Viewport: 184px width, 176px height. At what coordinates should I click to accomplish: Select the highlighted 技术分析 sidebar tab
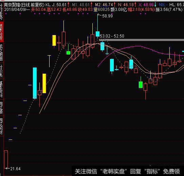pos(1,32)
